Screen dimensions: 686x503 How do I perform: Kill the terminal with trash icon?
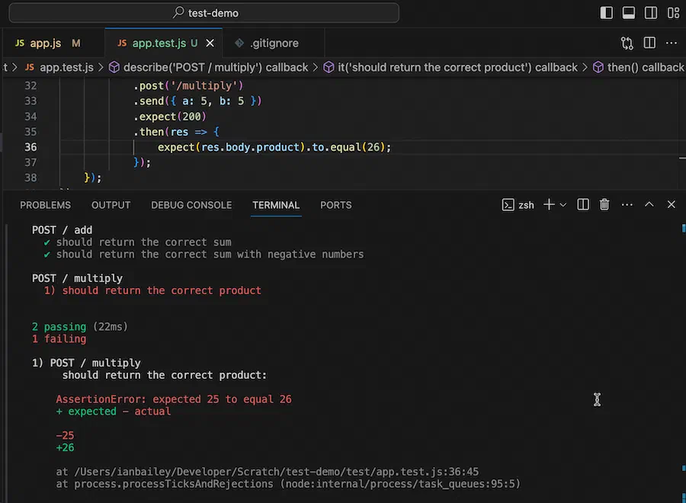[x=604, y=205]
